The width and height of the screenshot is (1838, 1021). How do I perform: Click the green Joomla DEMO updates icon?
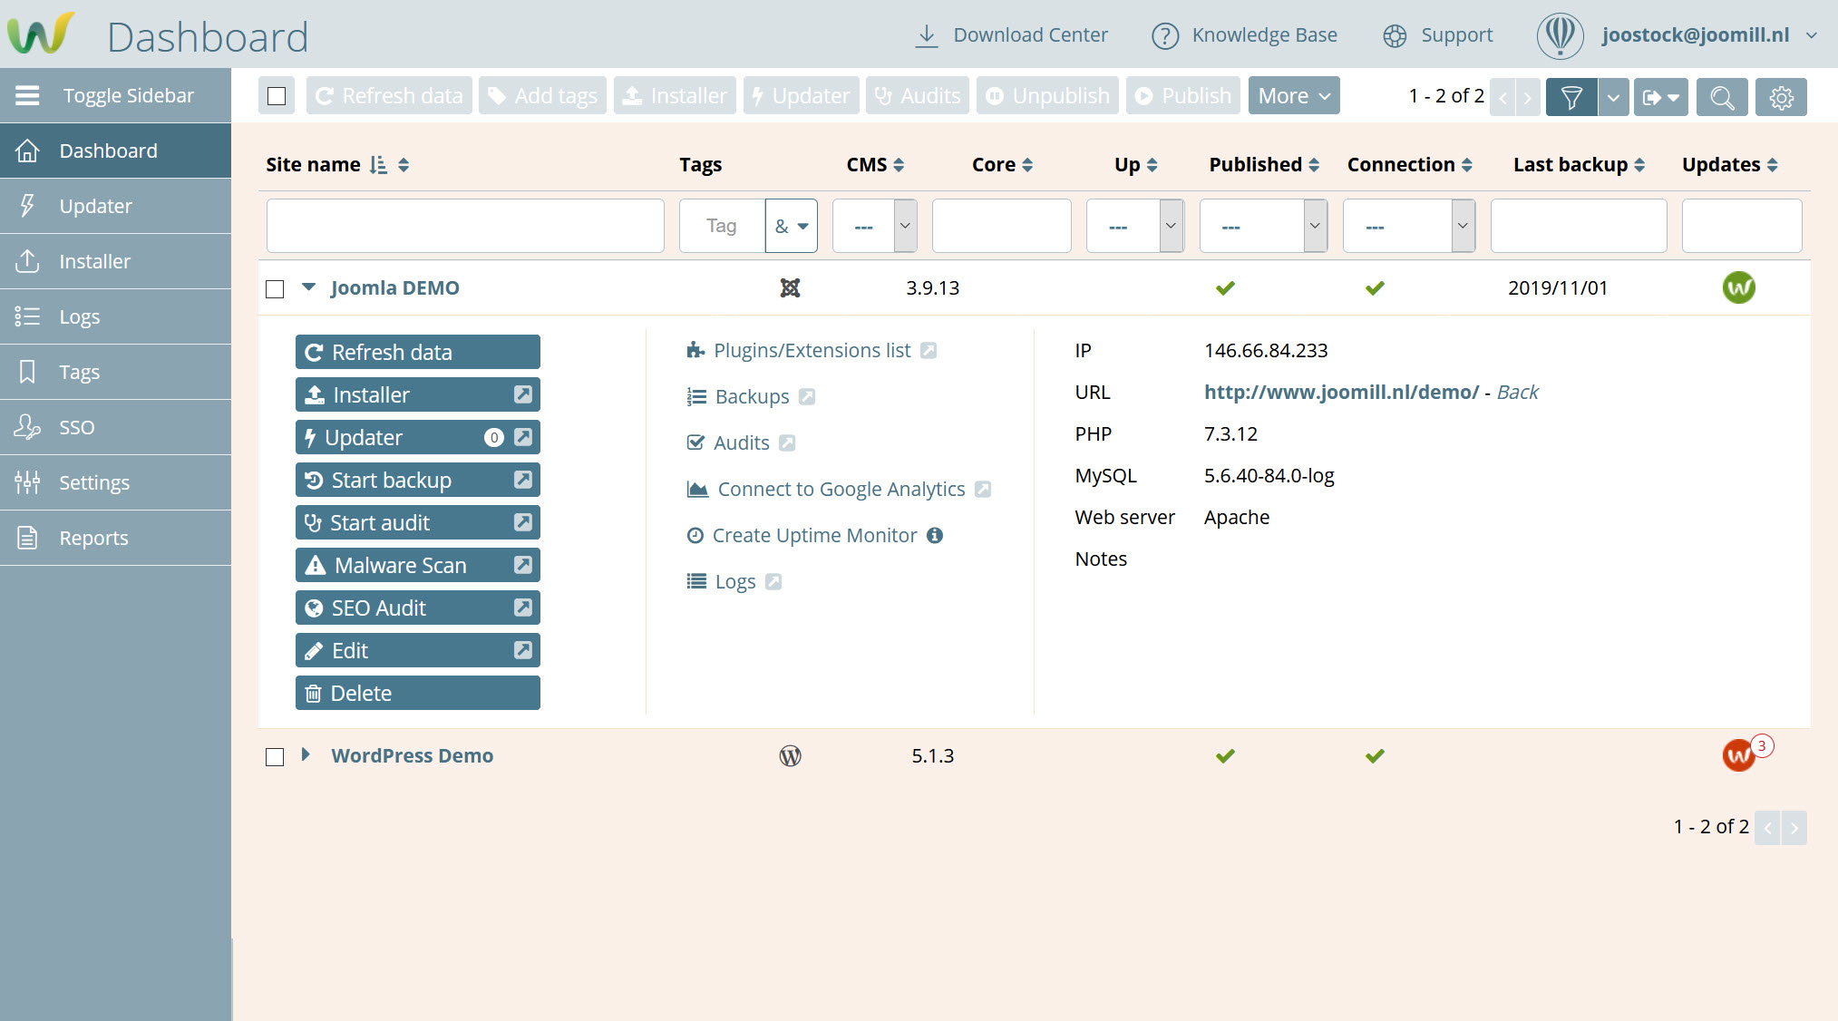tap(1738, 287)
